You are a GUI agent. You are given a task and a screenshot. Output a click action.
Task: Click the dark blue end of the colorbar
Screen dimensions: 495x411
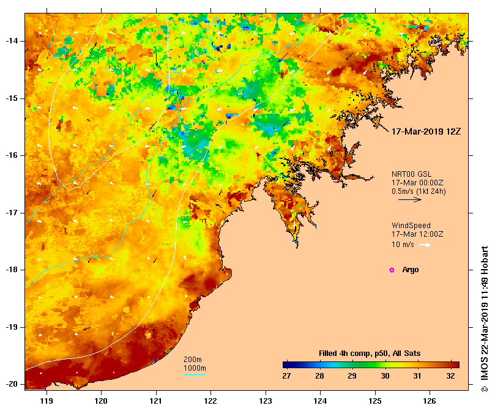click(x=288, y=365)
